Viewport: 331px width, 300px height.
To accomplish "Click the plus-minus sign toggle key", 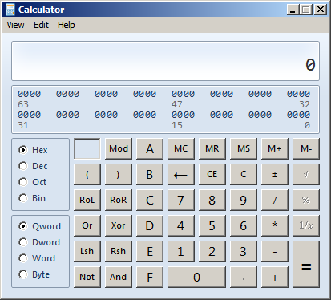I will click(x=275, y=174).
